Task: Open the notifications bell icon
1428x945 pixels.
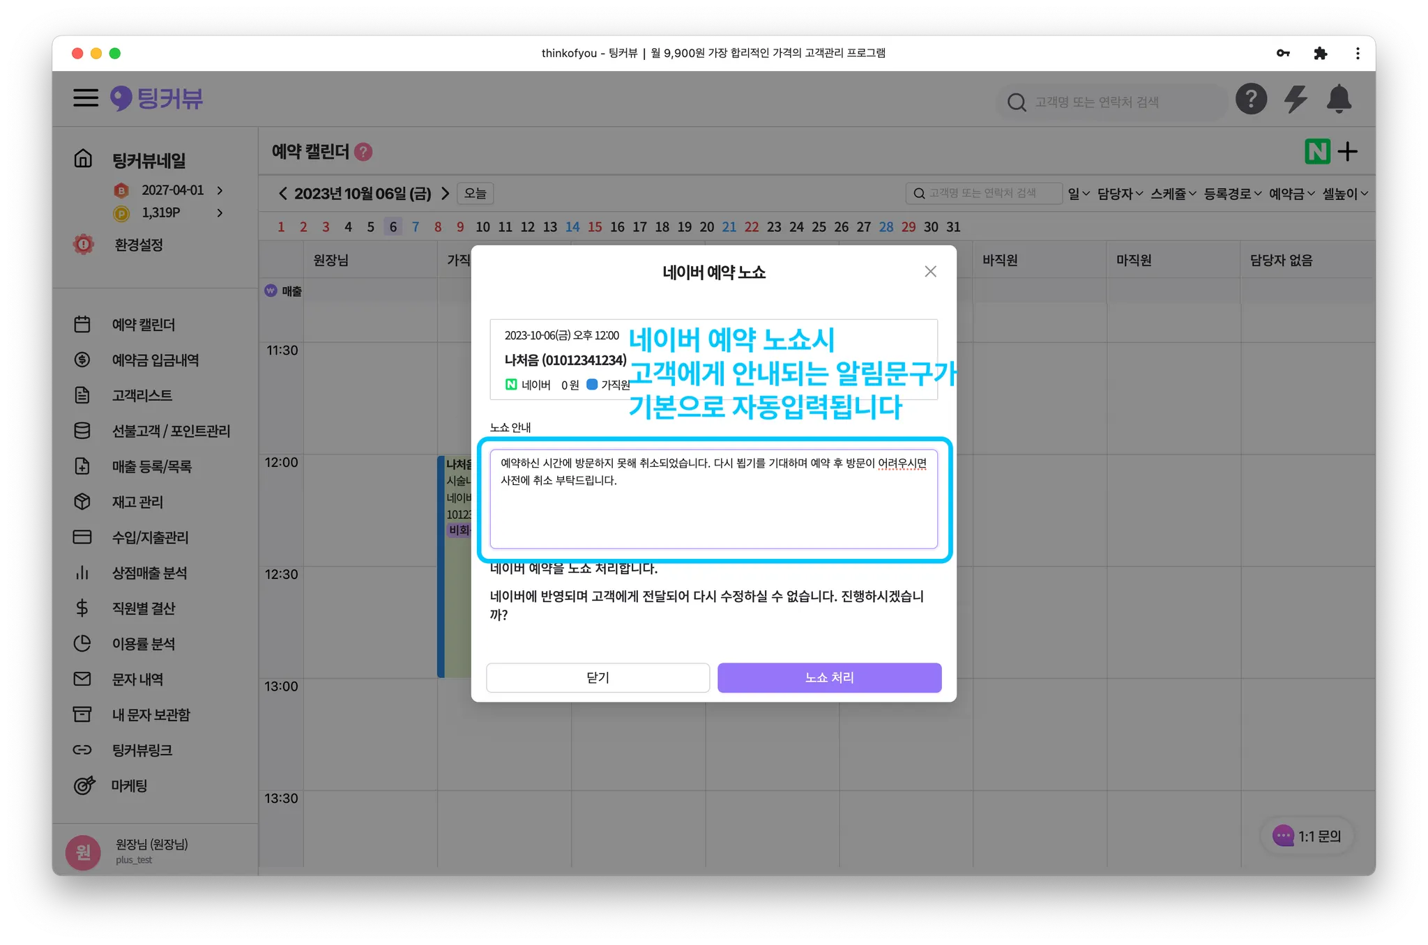Action: (1339, 99)
